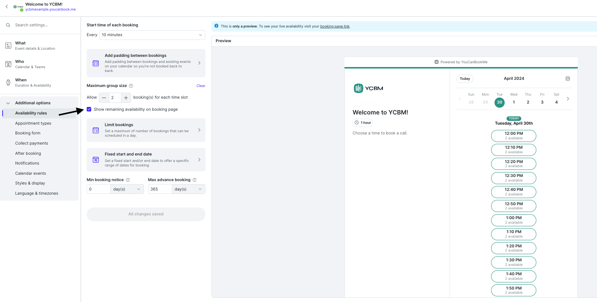The width and height of the screenshot is (597, 302).
Task: Click the help icon next to Max advance booking
Action: (x=194, y=180)
